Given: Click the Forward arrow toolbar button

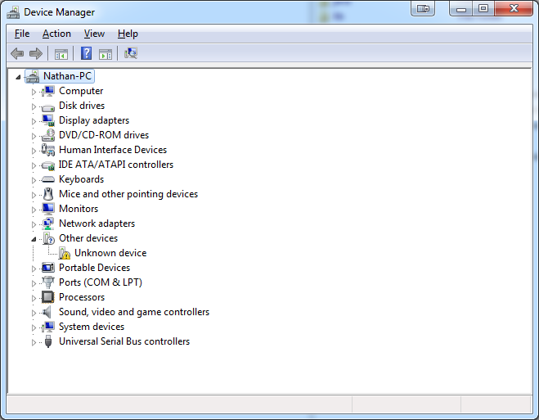Looking at the screenshot, I should pos(35,54).
